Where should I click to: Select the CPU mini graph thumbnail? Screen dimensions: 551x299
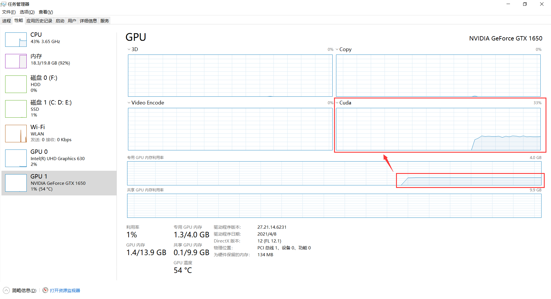[16, 40]
